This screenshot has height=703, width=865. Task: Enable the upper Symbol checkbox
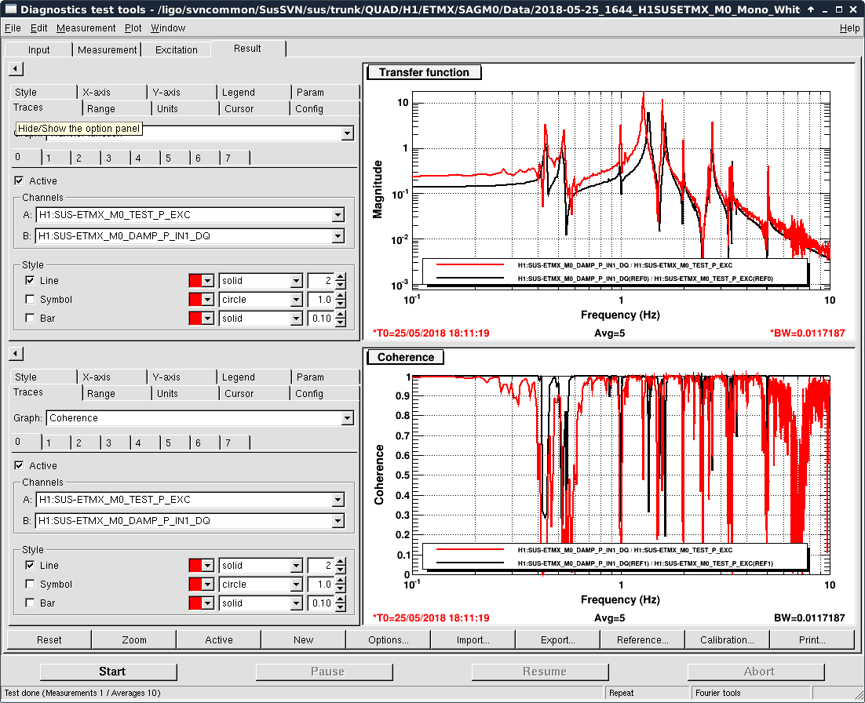(x=30, y=300)
